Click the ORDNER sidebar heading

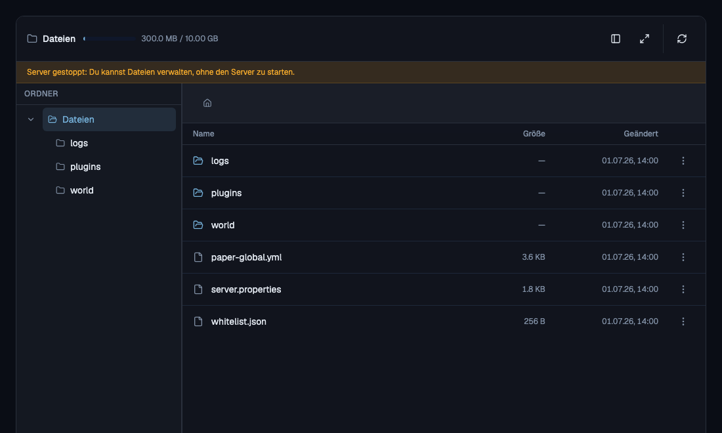click(x=41, y=94)
